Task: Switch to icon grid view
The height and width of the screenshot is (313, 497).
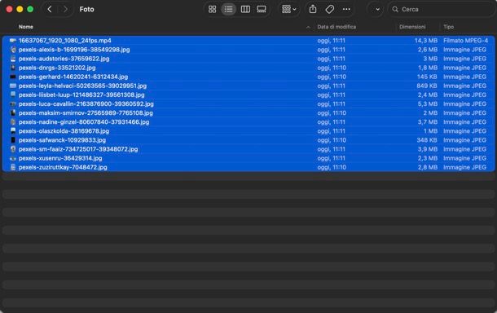Action: pyautogui.click(x=213, y=9)
